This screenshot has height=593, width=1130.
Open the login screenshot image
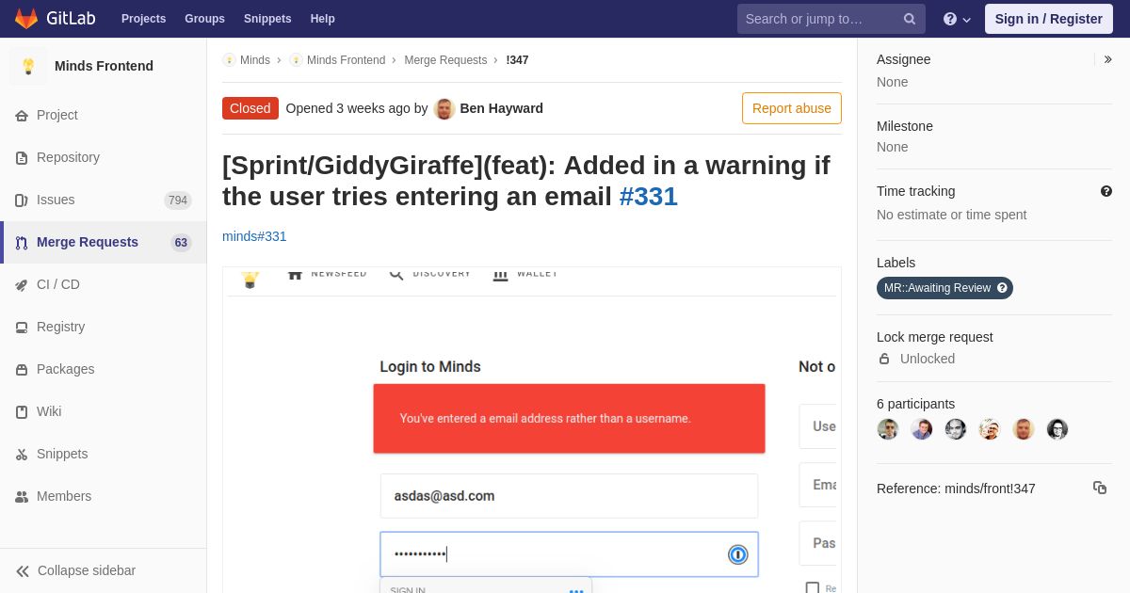532,430
